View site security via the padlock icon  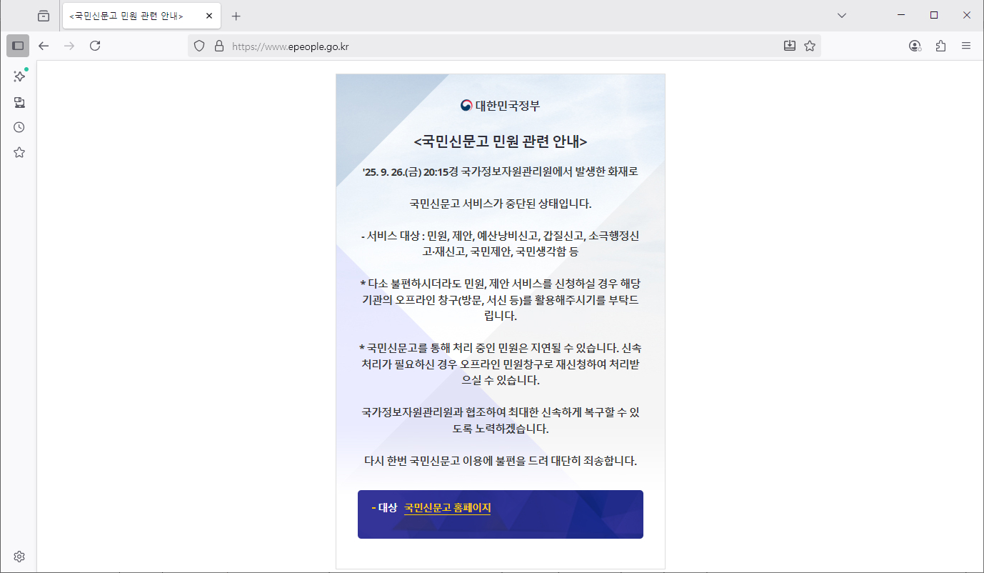click(x=219, y=45)
